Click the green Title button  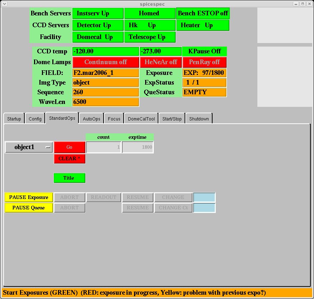coord(70,178)
